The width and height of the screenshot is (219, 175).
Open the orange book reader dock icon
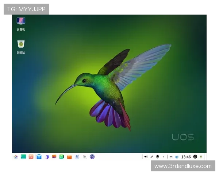click(69, 157)
